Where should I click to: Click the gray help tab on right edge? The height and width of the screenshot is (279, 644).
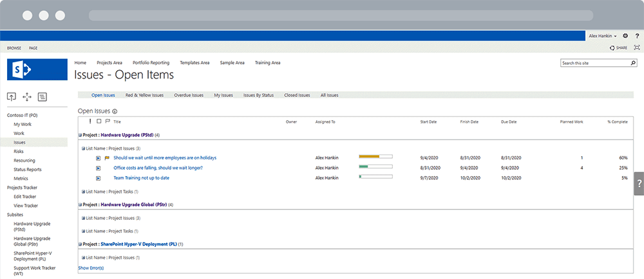638,183
